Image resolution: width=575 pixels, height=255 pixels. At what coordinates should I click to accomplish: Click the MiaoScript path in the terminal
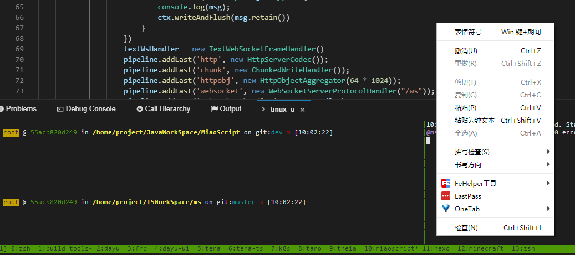click(x=166, y=132)
